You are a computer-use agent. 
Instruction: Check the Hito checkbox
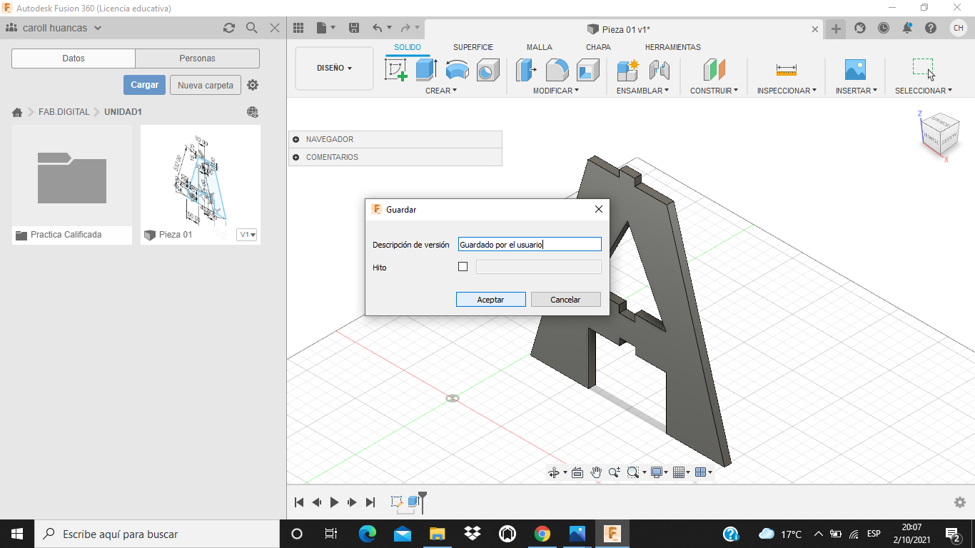463,267
